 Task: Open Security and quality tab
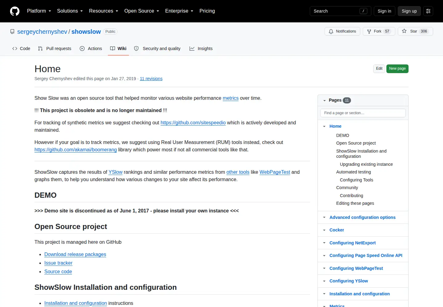click(158, 49)
